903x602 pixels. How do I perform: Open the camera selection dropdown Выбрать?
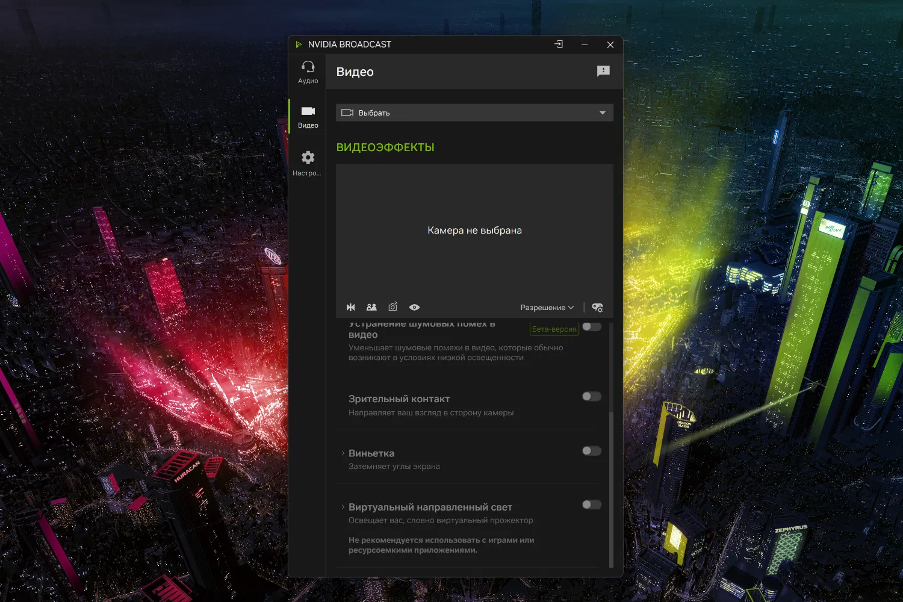tap(474, 113)
